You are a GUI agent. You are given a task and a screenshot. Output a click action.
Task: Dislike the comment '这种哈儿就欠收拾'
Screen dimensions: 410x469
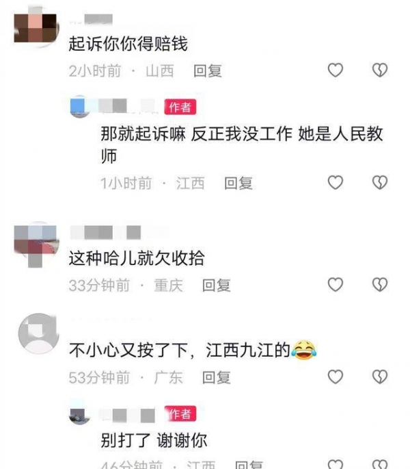380,284
